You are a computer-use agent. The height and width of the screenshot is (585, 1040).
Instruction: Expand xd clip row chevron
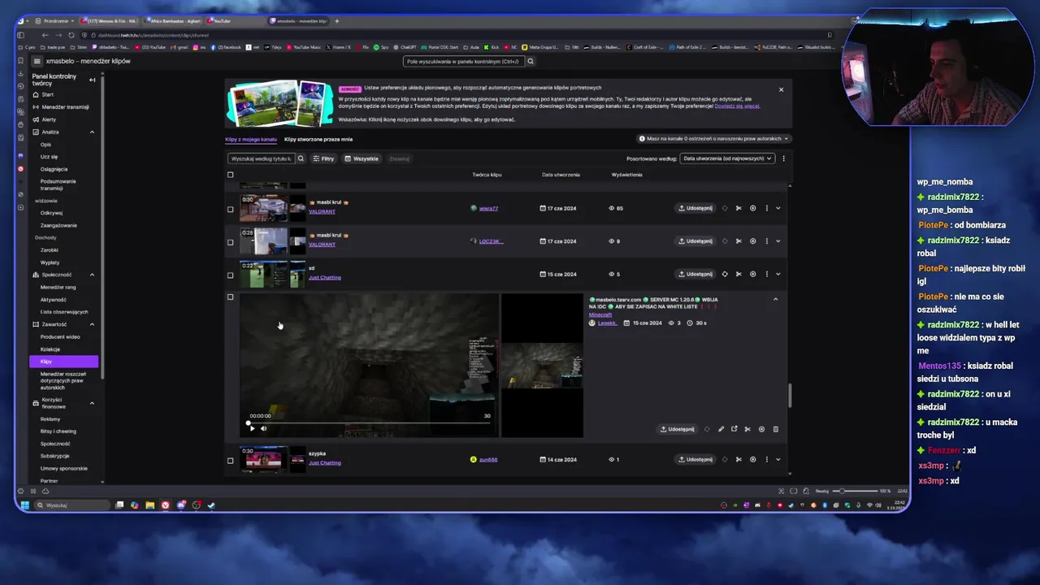point(778,274)
